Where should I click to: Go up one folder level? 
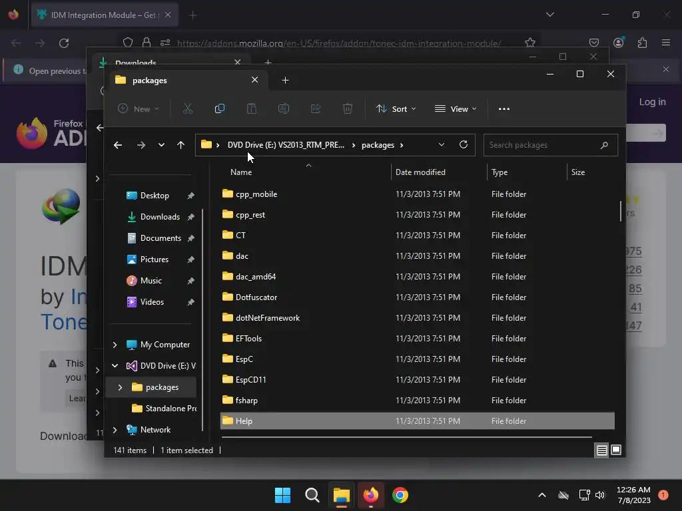tap(180, 145)
